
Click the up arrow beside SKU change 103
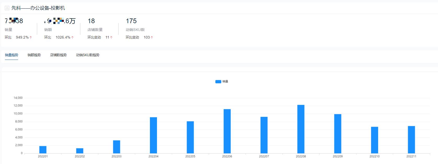pyautogui.click(x=152, y=37)
